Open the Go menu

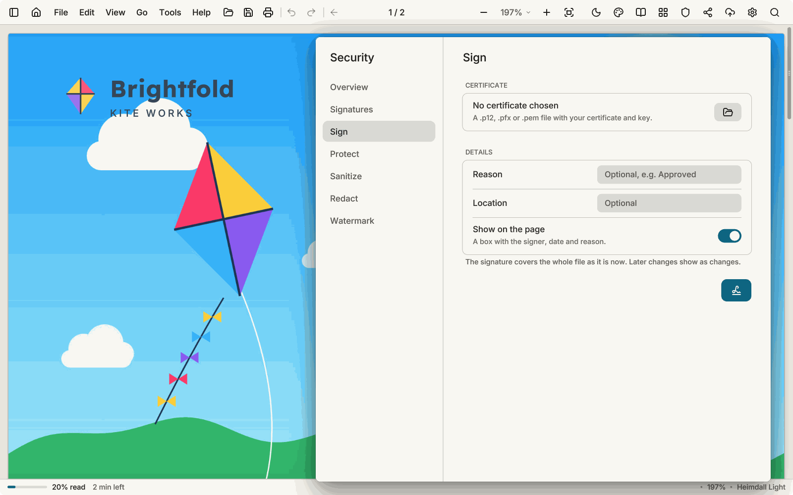142,12
